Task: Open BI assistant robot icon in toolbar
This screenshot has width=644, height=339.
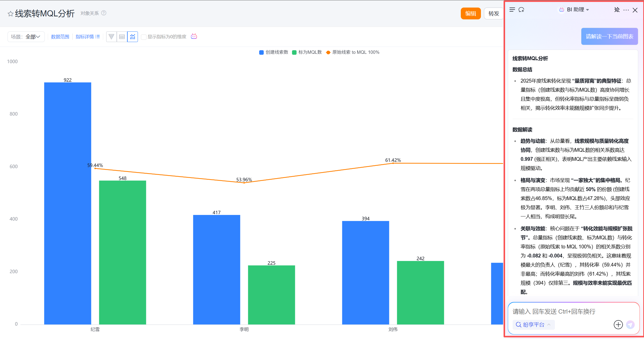Action: click(194, 36)
